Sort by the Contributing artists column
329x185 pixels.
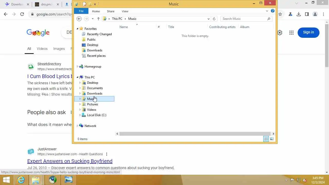(222, 27)
